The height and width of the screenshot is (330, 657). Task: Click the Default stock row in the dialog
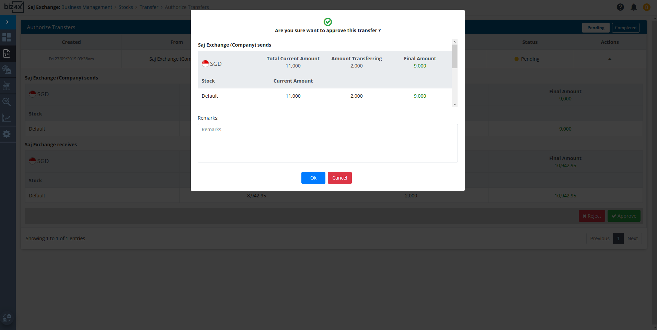[x=325, y=96]
